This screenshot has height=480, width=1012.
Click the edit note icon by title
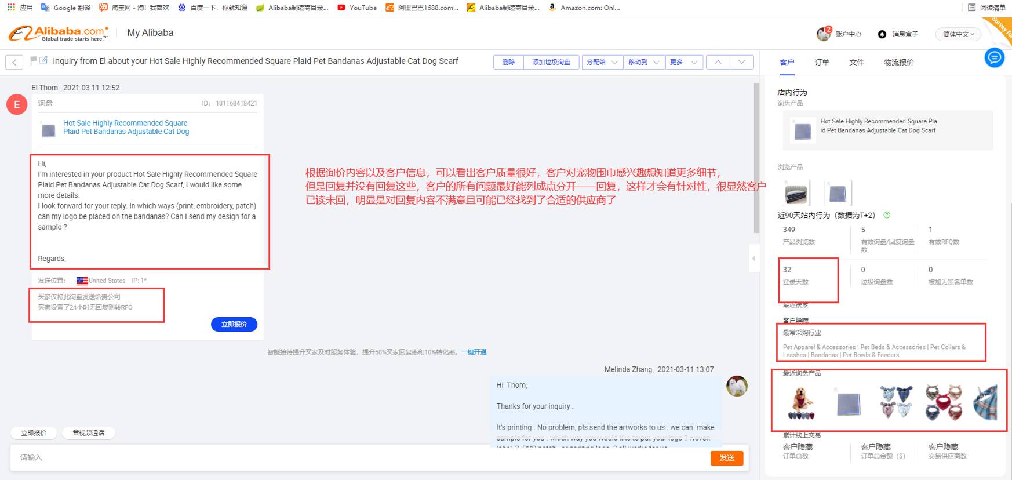[43, 60]
